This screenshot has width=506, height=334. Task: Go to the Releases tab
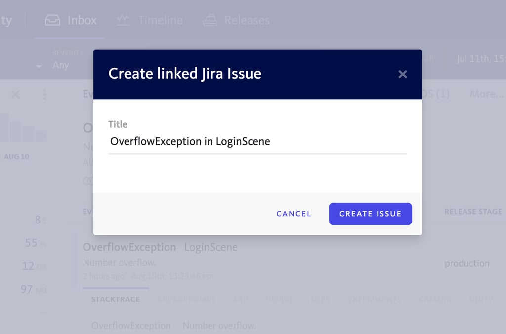[x=236, y=20]
